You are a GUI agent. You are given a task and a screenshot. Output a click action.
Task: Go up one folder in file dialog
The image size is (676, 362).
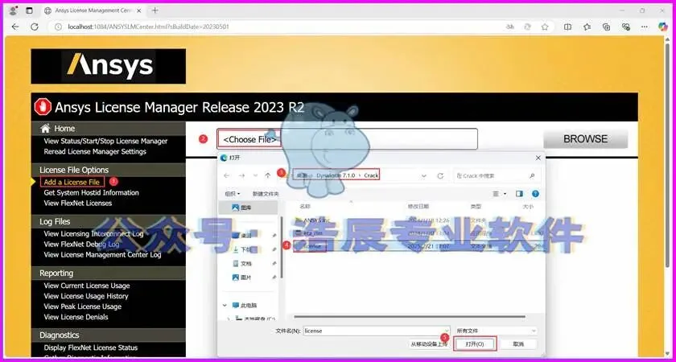[268, 176]
